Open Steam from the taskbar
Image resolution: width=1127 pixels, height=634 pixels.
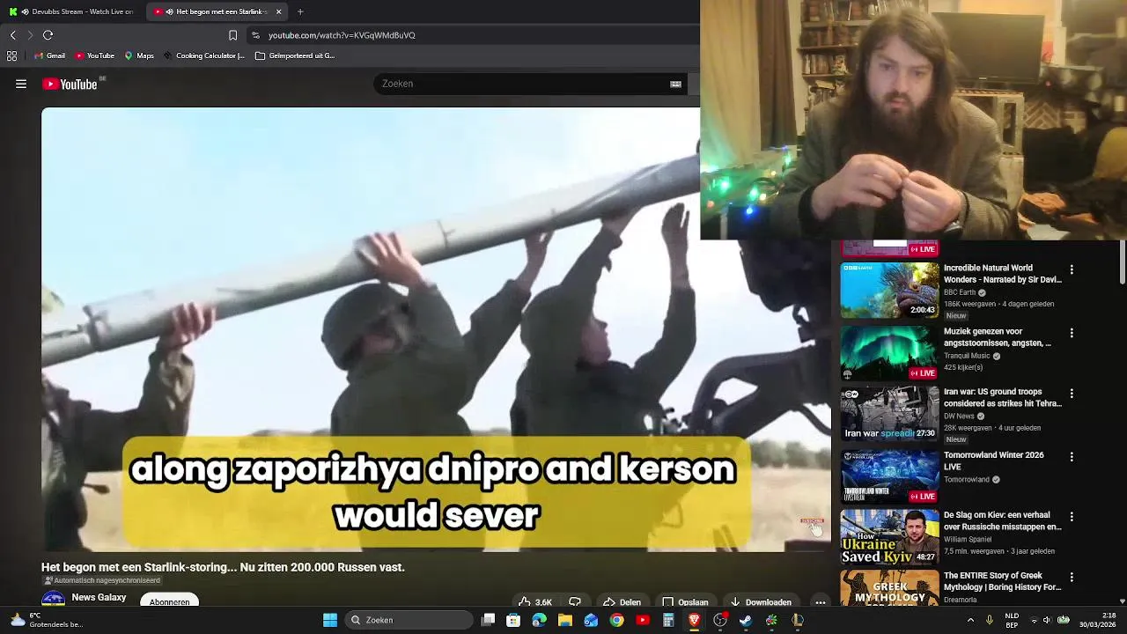click(x=746, y=620)
